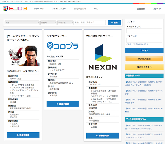Click 株式会社ネクソン company name

click(x=94, y=77)
